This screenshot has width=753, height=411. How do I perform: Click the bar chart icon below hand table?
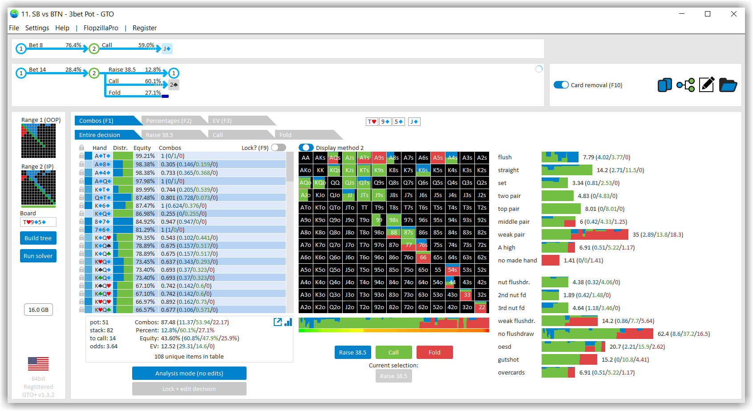pyautogui.click(x=288, y=322)
